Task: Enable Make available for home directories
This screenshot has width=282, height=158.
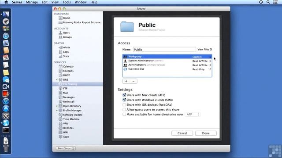Action: pyautogui.click(x=124, y=114)
